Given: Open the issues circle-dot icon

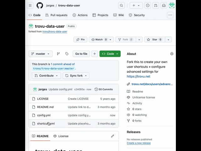Looking at the screenshot, I should (148, 6).
